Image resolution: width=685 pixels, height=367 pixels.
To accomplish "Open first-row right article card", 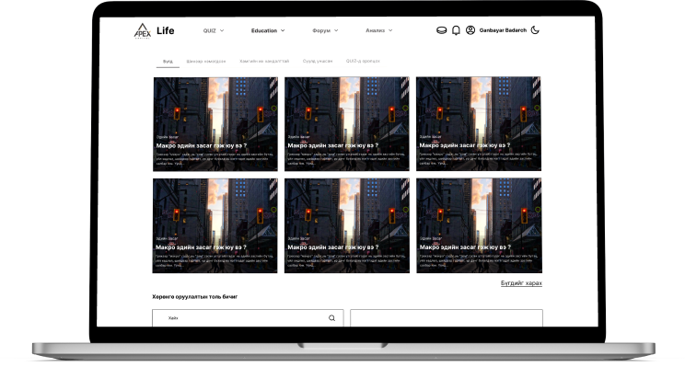I will pos(479,124).
